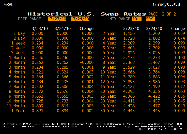
Task: Select the 50Y maturity range field
Action: tap(151, 19)
